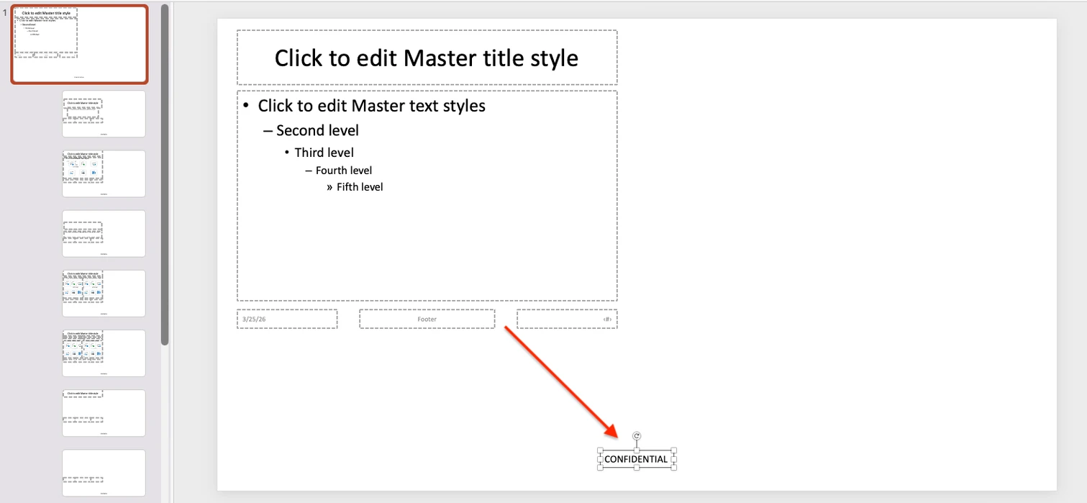Image resolution: width=1087 pixels, height=503 pixels.
Task: Click a picture icon in the Comparison layout thumbnail
Action: pyautogui.click(x=67, y=353)
